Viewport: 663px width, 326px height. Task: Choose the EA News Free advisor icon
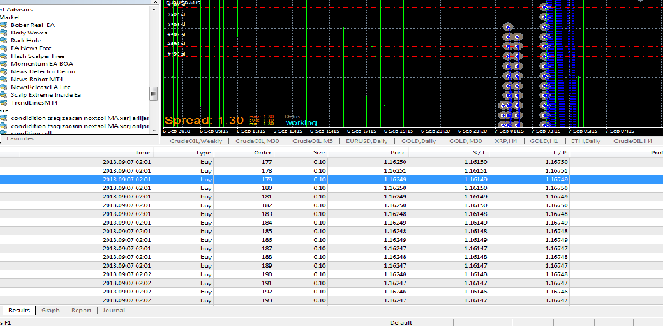(4, 48)
